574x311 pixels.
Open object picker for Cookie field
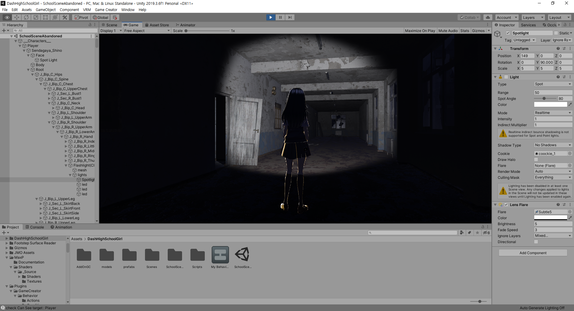[570, 153]
